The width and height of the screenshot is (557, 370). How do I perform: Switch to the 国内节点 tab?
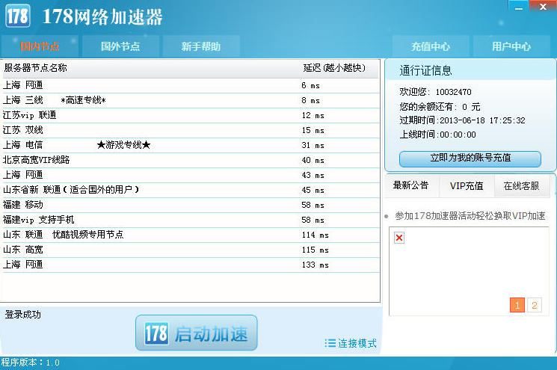tap(40, 46)
